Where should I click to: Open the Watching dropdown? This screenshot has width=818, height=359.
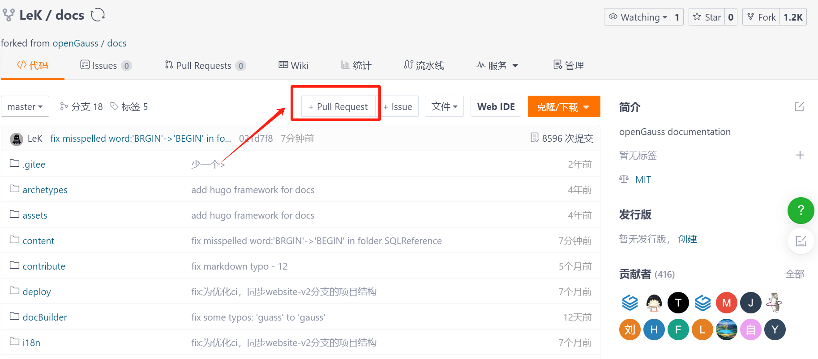(638, 17)
